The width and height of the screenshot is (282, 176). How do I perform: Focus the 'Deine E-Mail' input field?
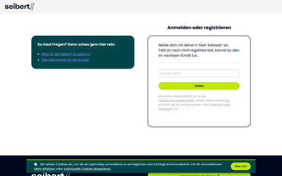point(199,73)
